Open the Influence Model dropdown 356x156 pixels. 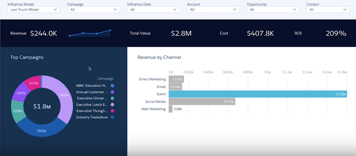34,9
